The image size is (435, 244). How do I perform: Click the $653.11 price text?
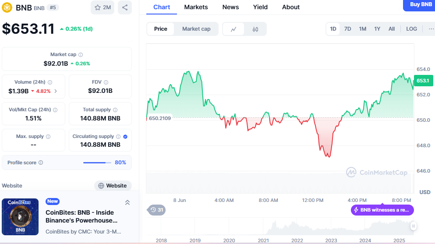[x=28, y=29]
